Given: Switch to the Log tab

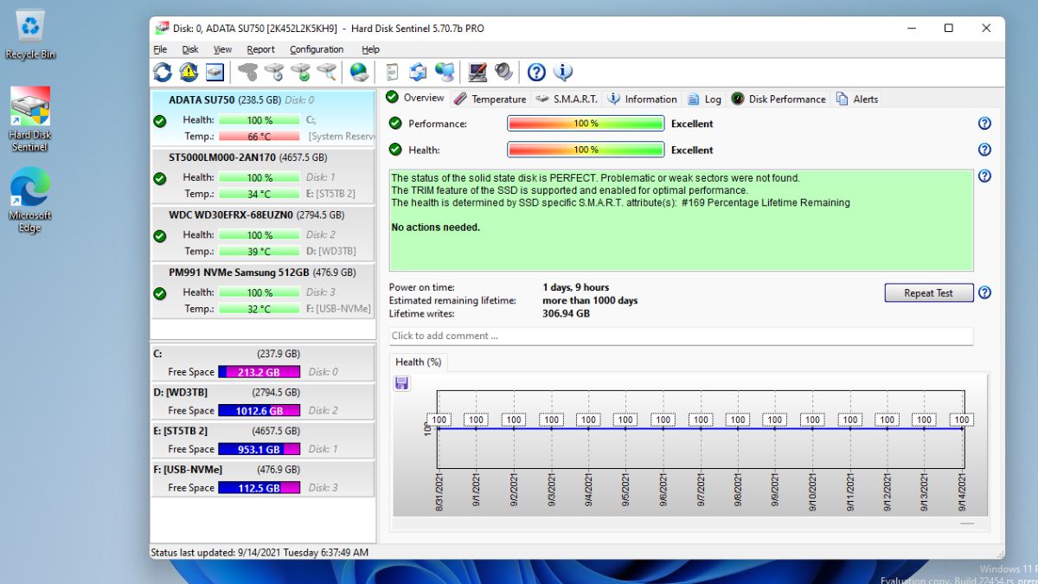Looking at the screenshot, I should click(x=705, y=99).
